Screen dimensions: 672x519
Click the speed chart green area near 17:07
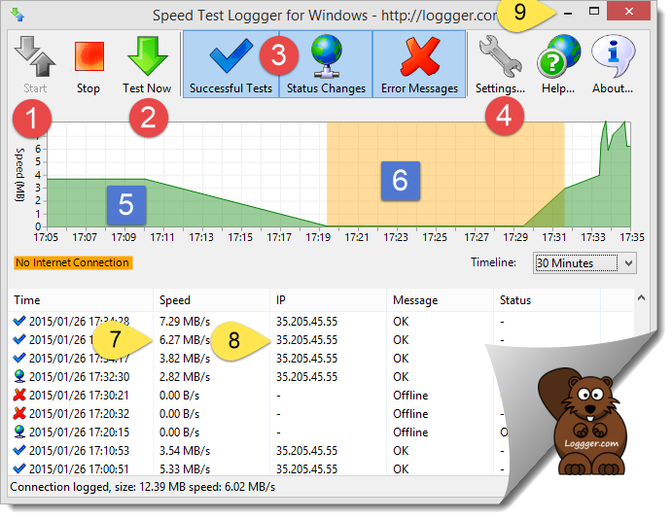(85, 202)
